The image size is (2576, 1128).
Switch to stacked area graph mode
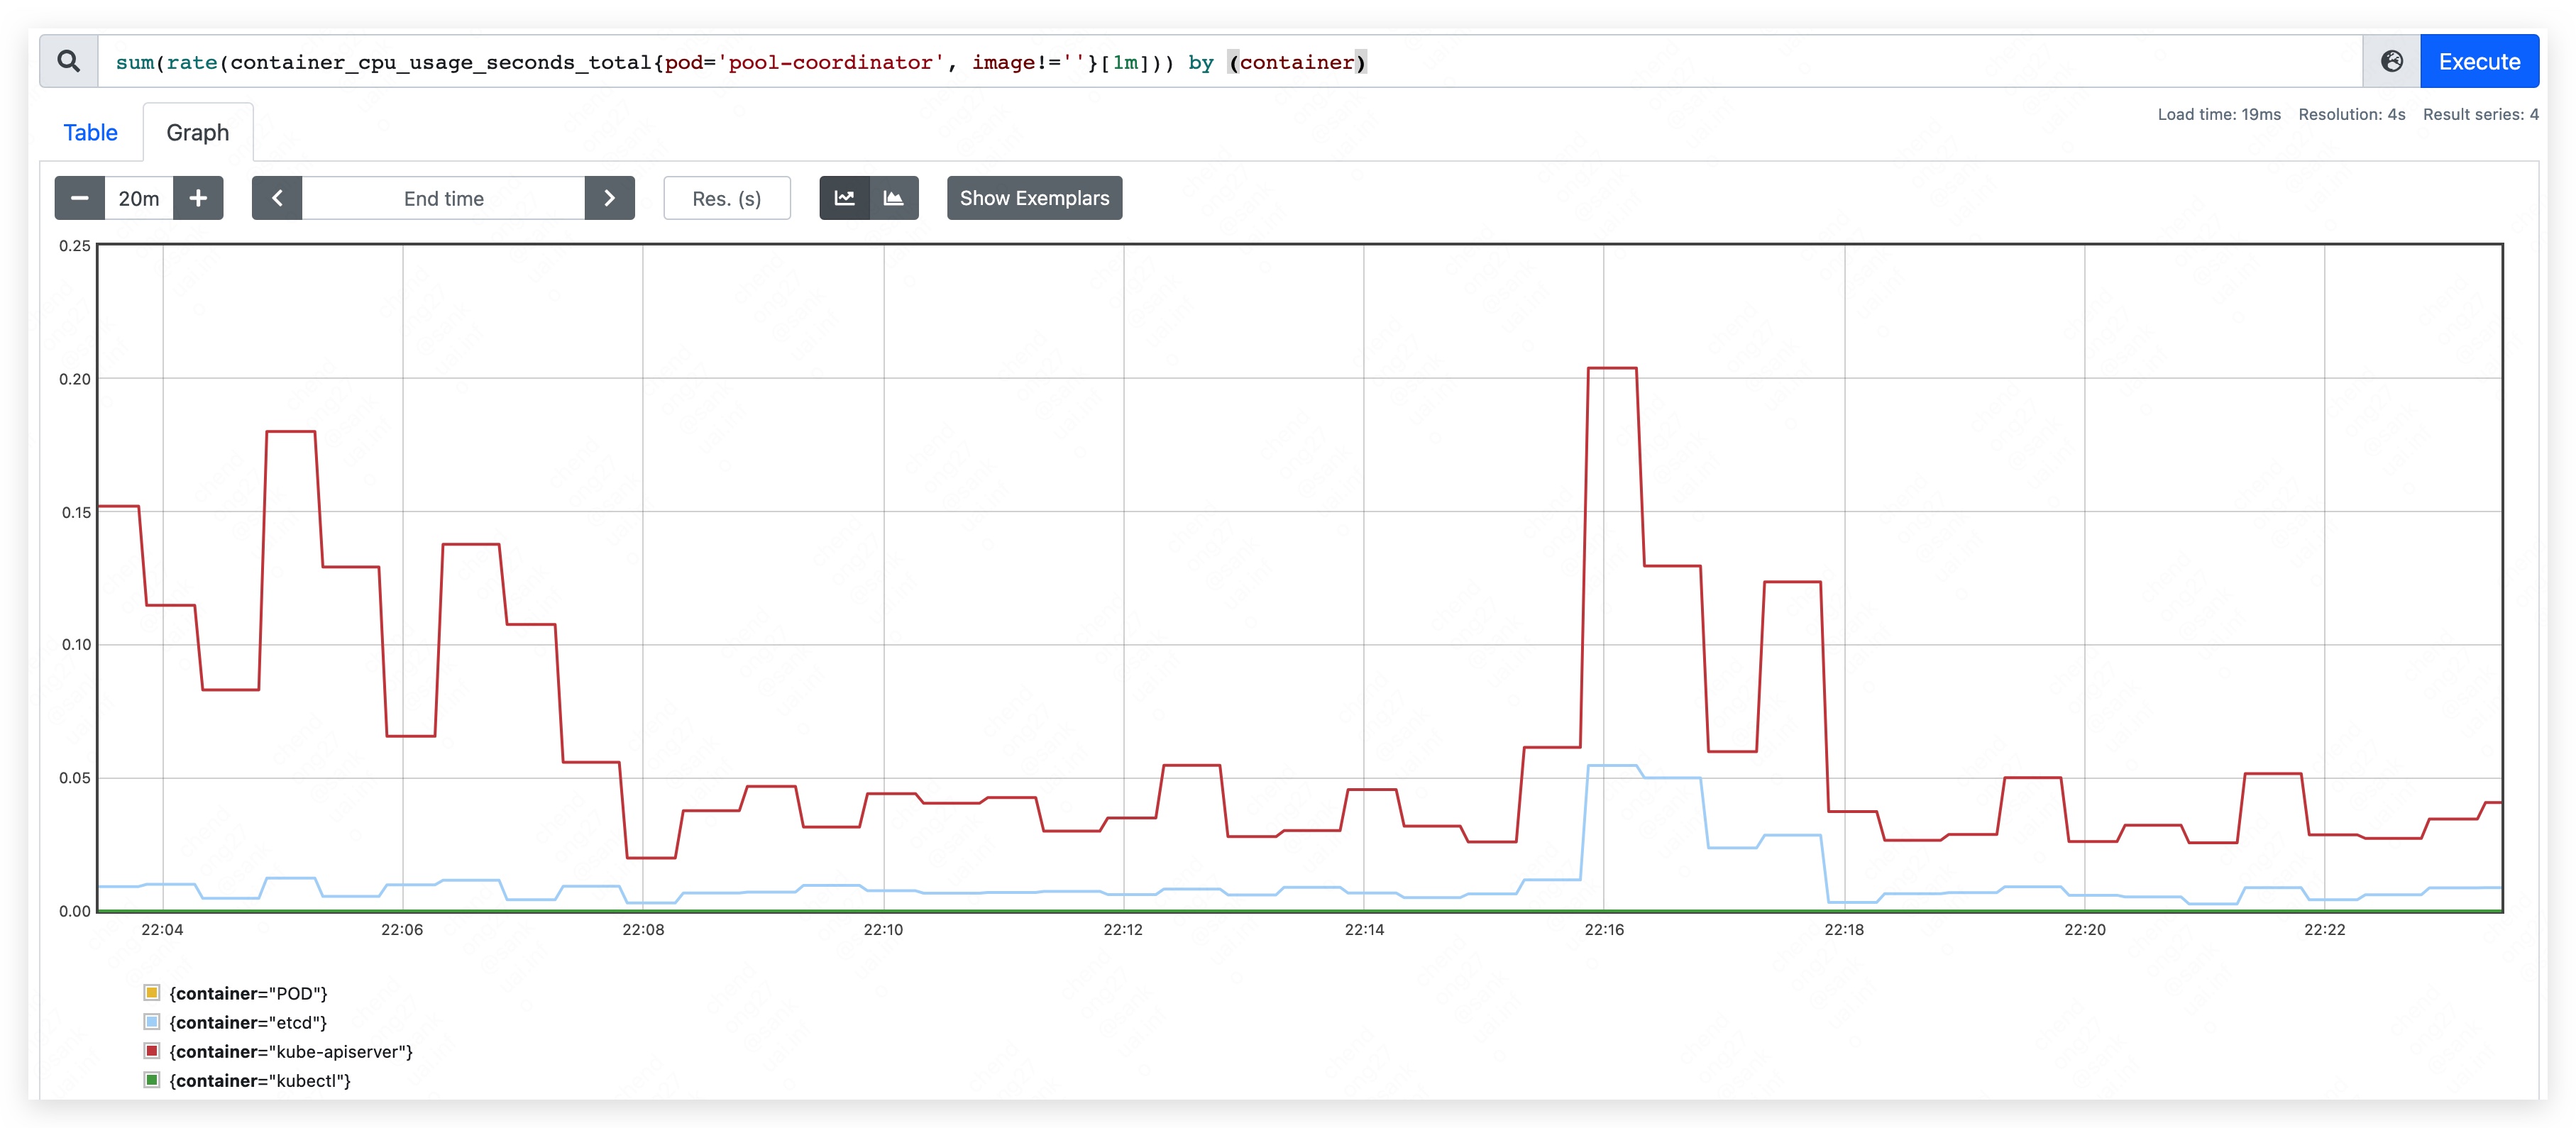pyautogui.click(x=894, y=198)
